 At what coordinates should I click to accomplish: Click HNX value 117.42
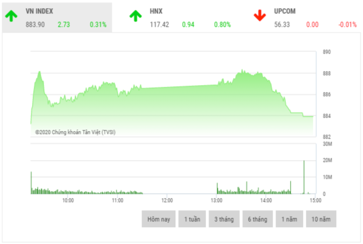[160, 24]
